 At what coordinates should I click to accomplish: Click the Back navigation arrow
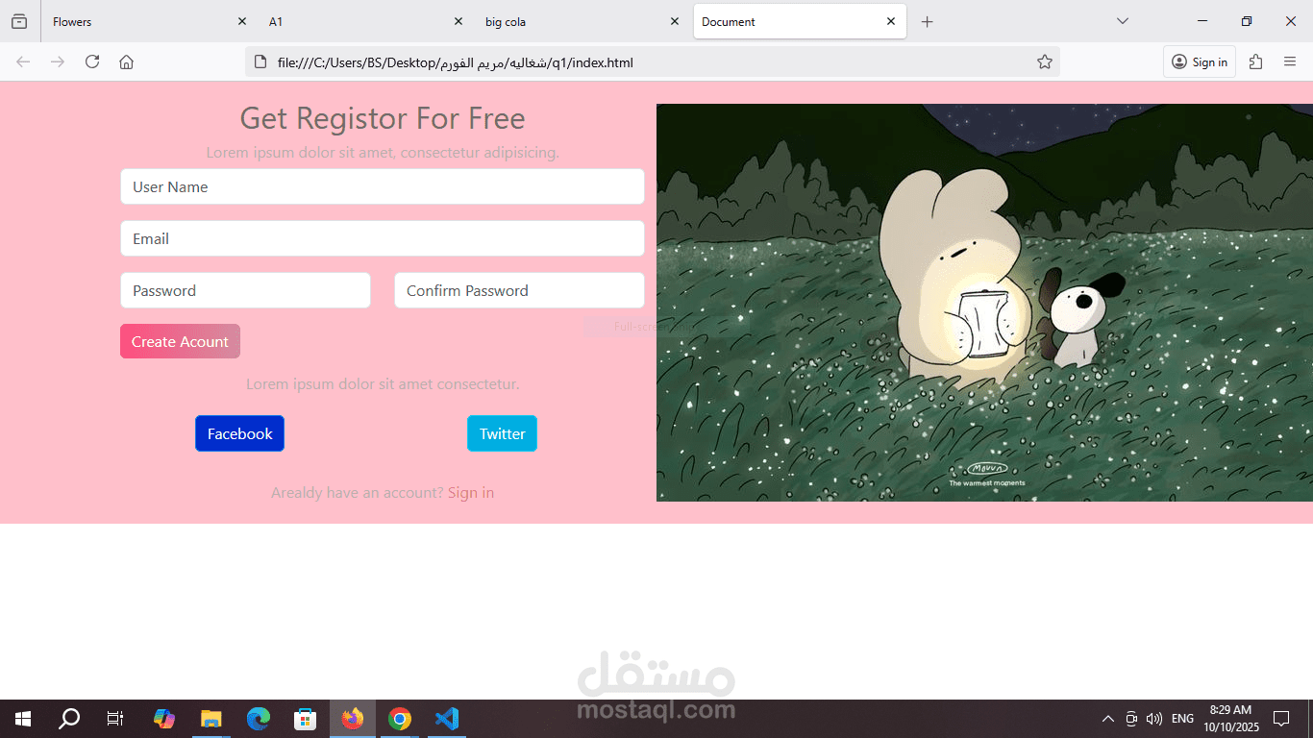pyautogui.click(x=22, y=61)
